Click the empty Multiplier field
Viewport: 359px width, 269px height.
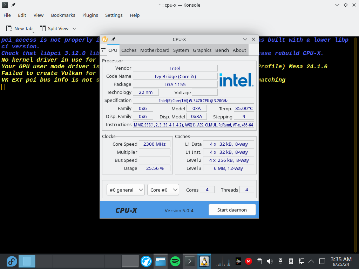click(x=155, y=152)
